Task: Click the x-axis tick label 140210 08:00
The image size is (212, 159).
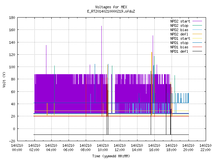Action: [x=85, y=148]
